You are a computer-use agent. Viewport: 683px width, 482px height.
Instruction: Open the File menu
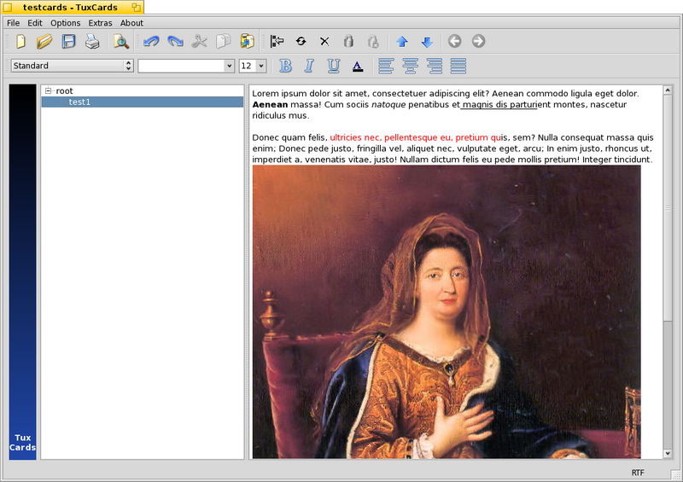pos(13,23)
